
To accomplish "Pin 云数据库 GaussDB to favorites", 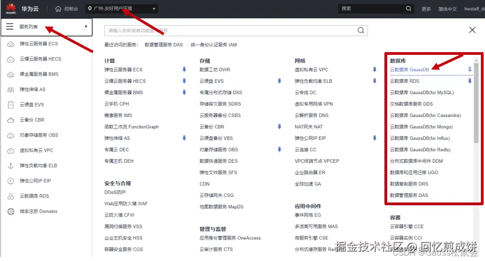I will [x=469, y=69].
